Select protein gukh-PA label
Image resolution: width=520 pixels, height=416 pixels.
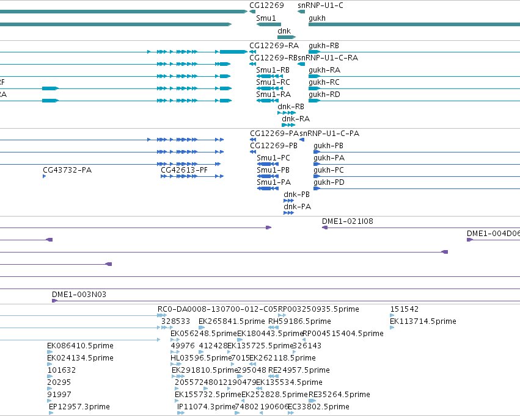click(329, 158)
